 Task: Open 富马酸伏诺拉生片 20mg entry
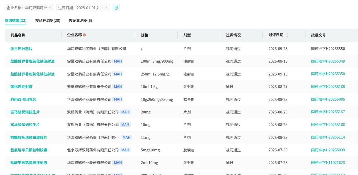click(25, 112)
